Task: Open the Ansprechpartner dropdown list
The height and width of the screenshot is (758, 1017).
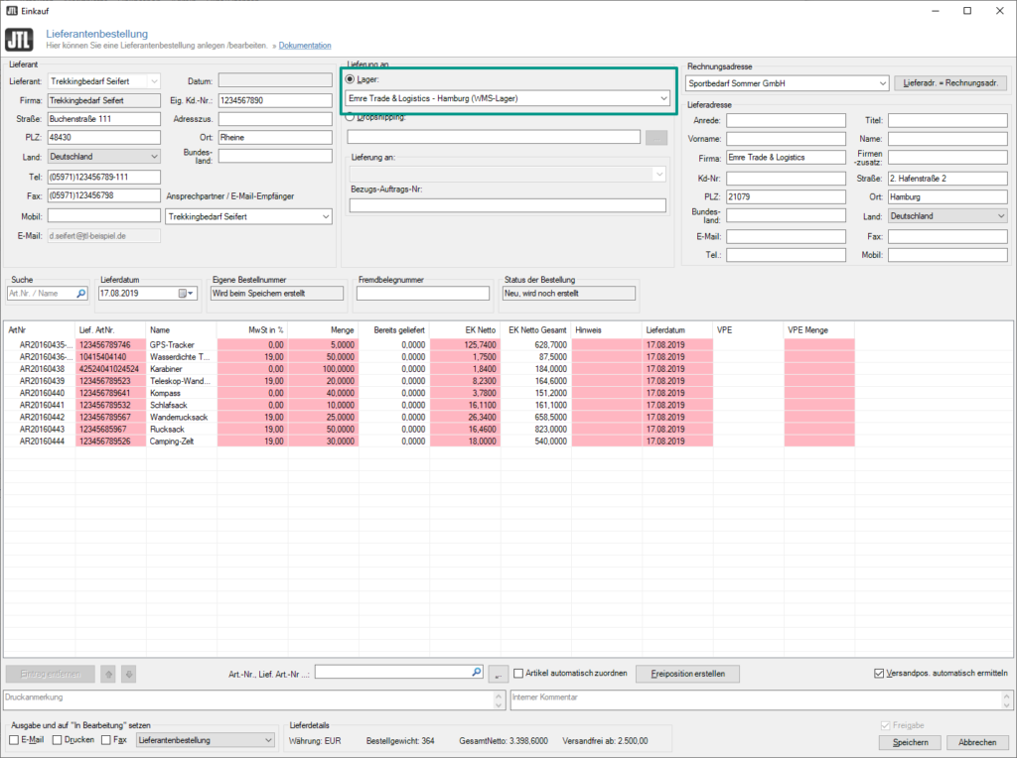Action: pos(325,216)
